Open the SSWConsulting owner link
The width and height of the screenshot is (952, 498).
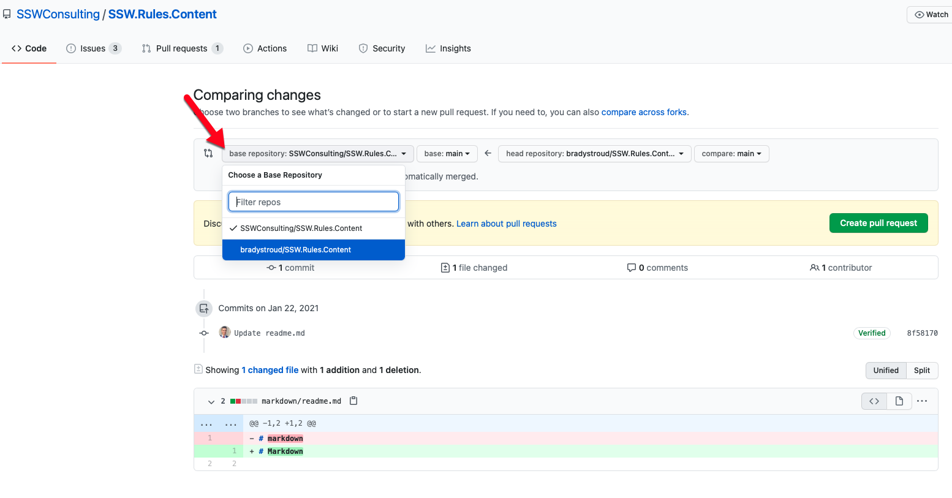point(58,14)
